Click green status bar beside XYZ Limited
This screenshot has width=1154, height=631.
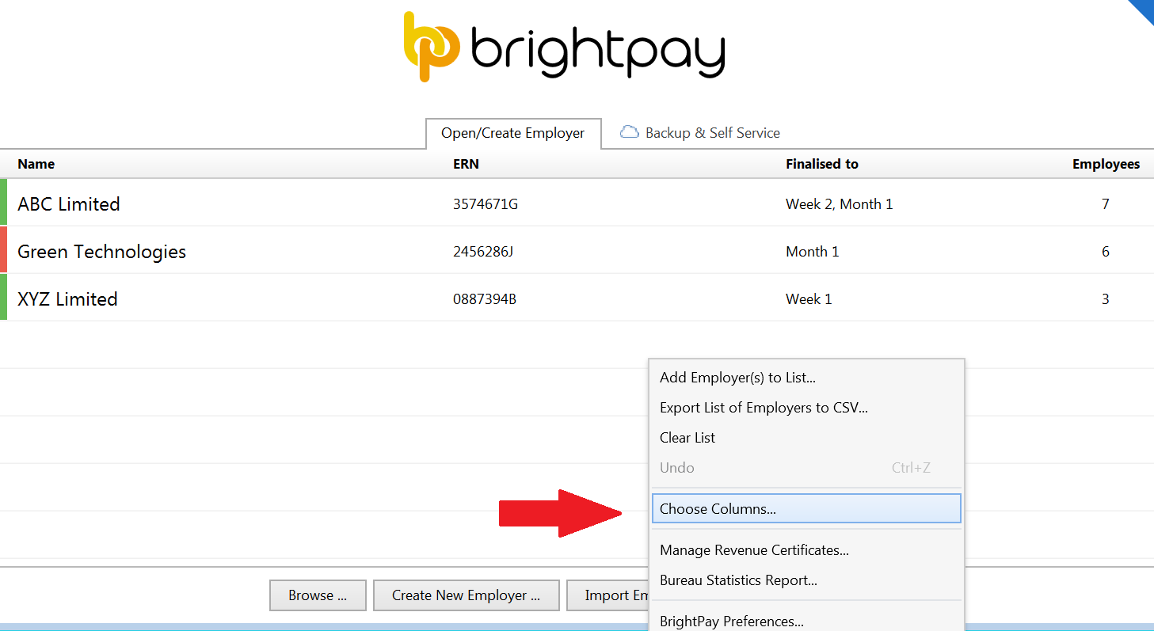(3, 297)
